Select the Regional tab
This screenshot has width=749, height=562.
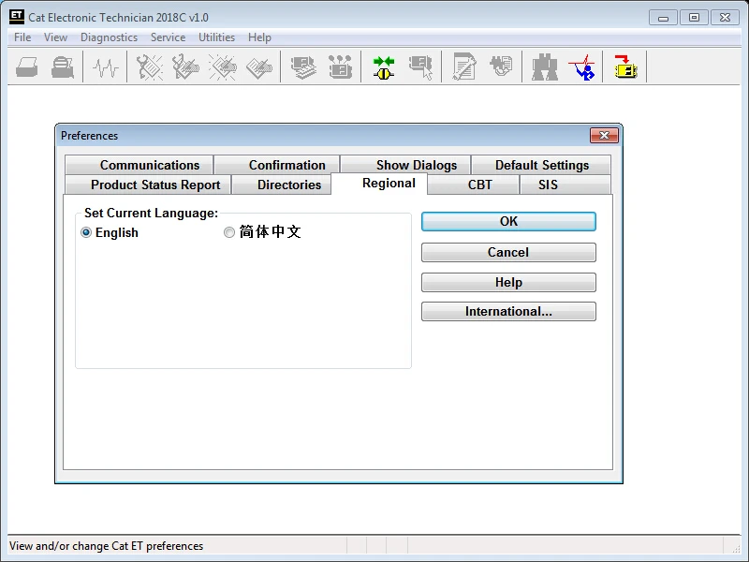[379, 184]
